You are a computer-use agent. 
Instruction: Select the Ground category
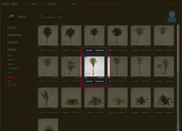[11, 64]
